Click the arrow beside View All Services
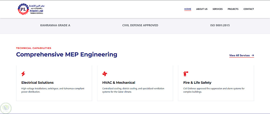This screenshot has width=270, height=114. pyautogui.click(x=253, y=55)
